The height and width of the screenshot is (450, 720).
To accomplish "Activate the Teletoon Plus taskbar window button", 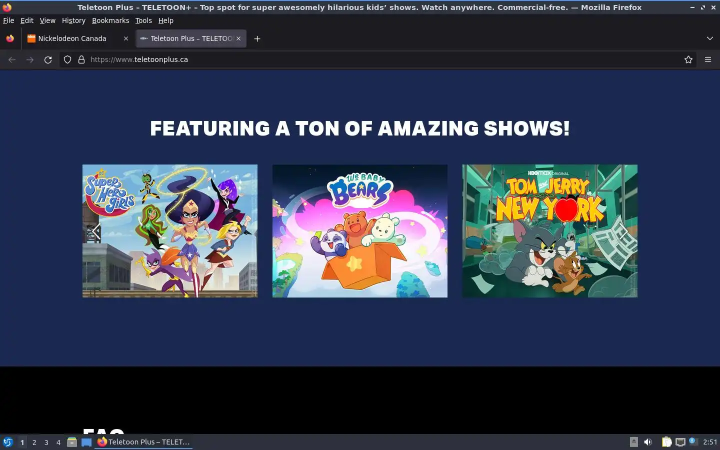I will (144, 442).
